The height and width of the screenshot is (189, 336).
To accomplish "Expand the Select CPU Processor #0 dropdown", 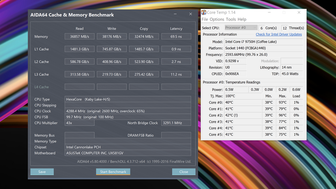I will pos(240,28).
